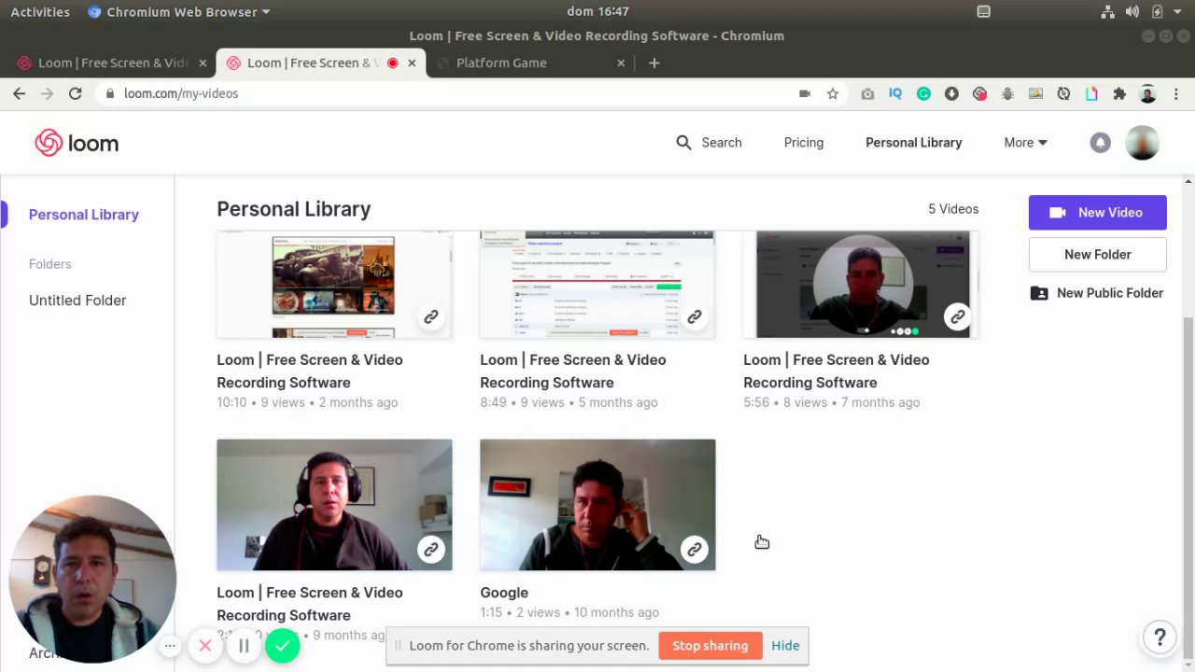This screenshot has width=1195, height=672.
Task: Open the volume icon in top bar
Action: coord(1132,11)
